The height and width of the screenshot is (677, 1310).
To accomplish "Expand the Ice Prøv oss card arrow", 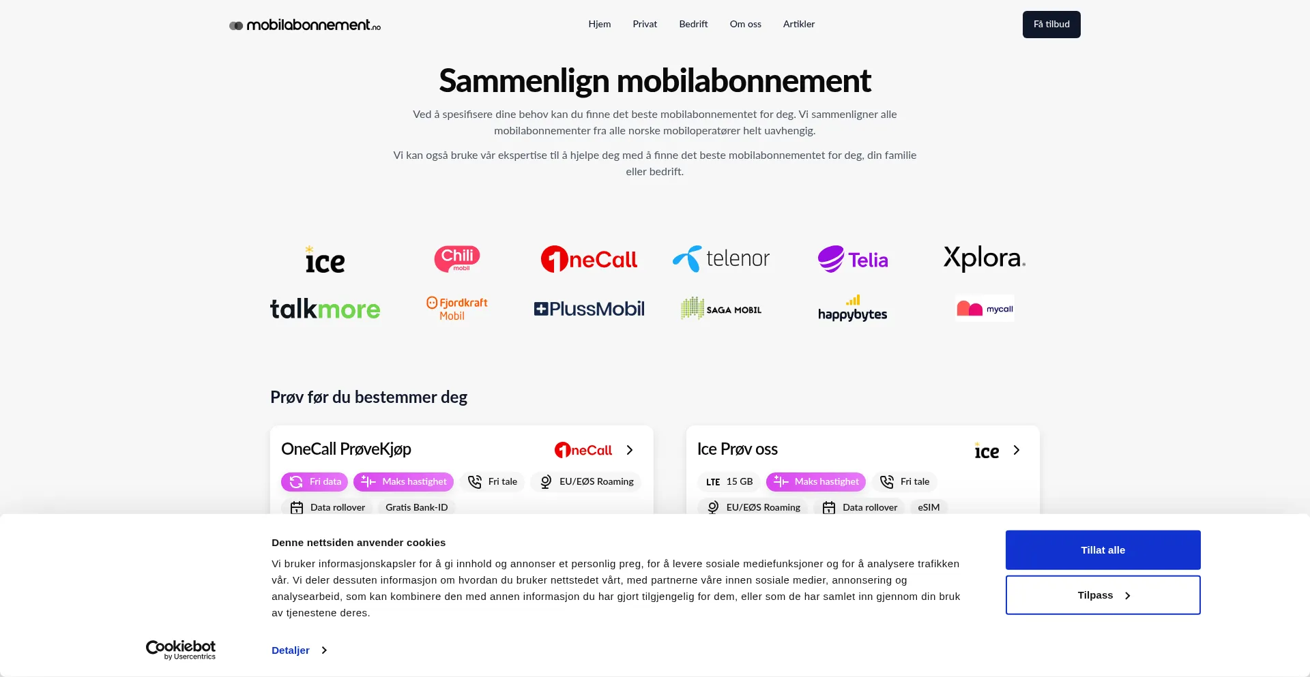I will (1017, 450).
